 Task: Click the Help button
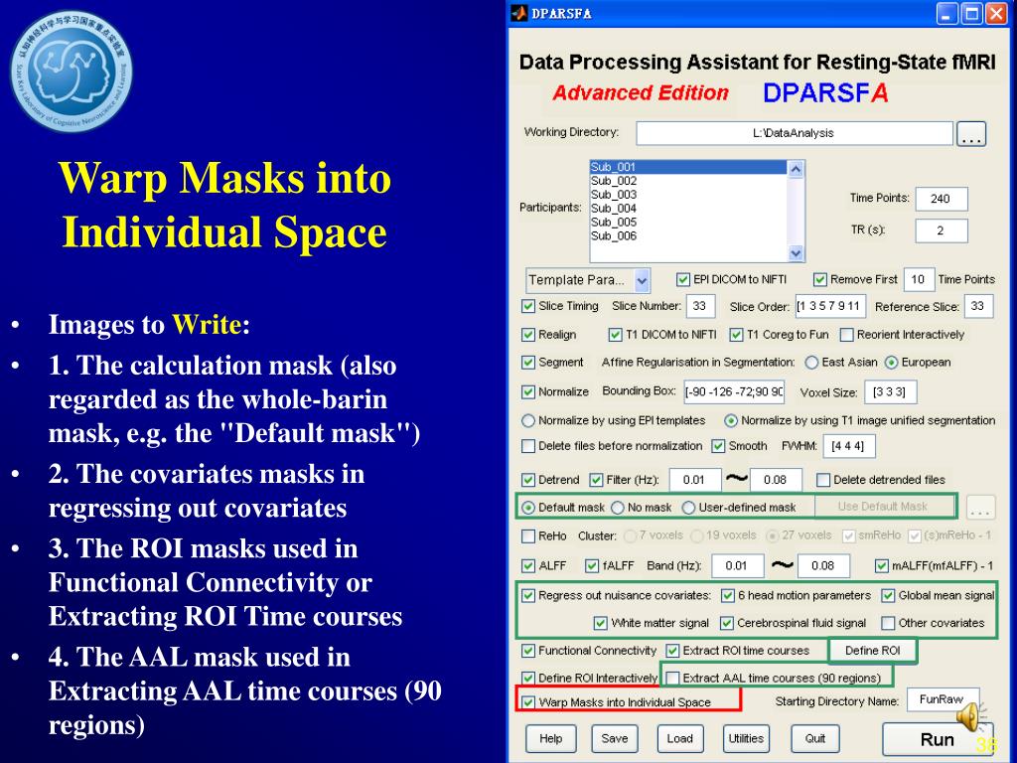pyautogui.click(x=550, y=739)
